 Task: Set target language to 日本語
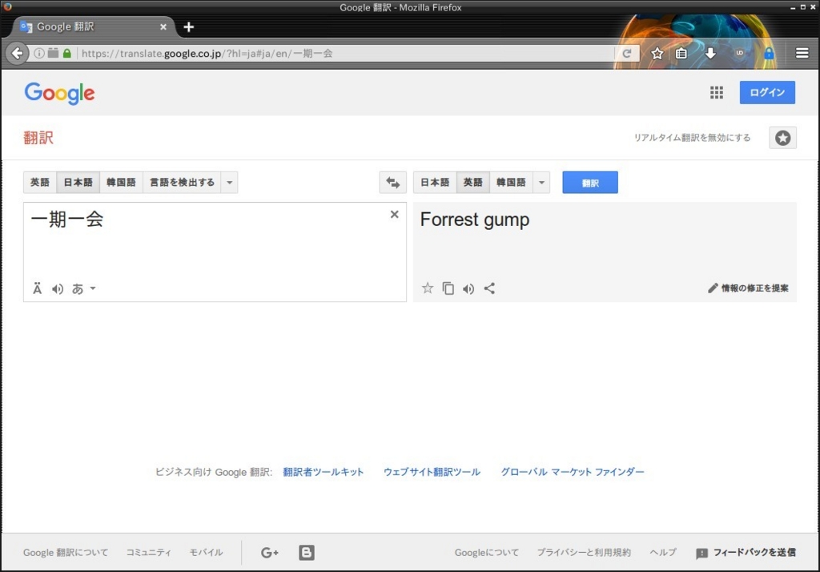coord(435,182)
